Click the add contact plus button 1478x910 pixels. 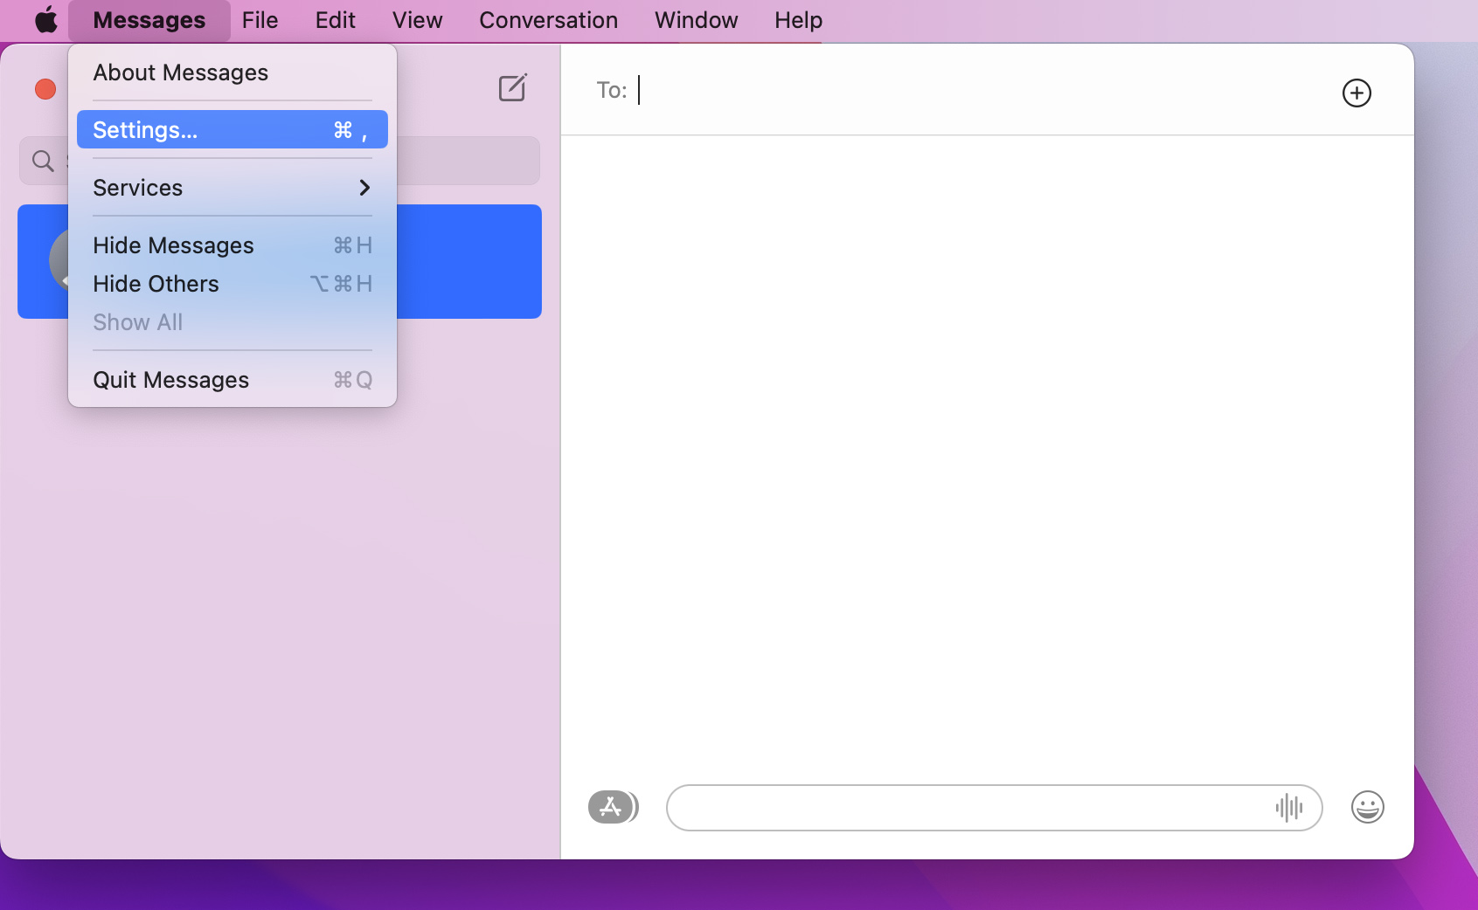[x=1357, y=93]
